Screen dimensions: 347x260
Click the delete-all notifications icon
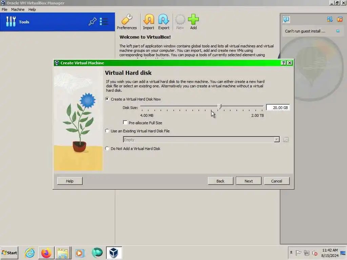(340, 19)
